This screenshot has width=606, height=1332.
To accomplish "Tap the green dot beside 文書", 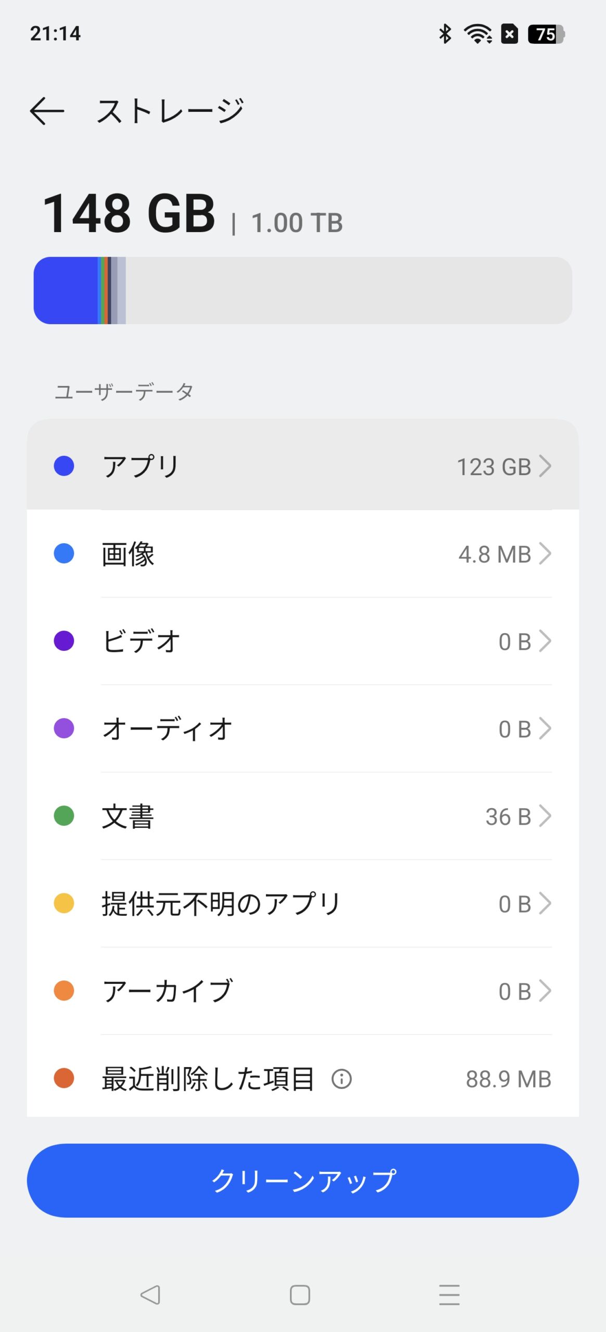I will 64,816.
